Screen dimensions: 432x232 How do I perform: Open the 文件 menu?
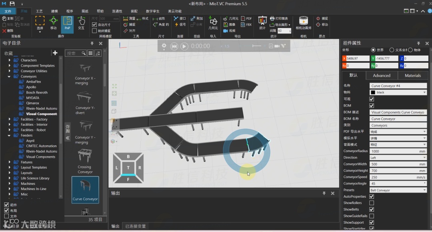pos(8,11)
